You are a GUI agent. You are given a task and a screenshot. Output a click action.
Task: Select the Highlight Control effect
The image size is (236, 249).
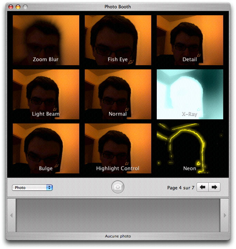(x=118, y=148)
